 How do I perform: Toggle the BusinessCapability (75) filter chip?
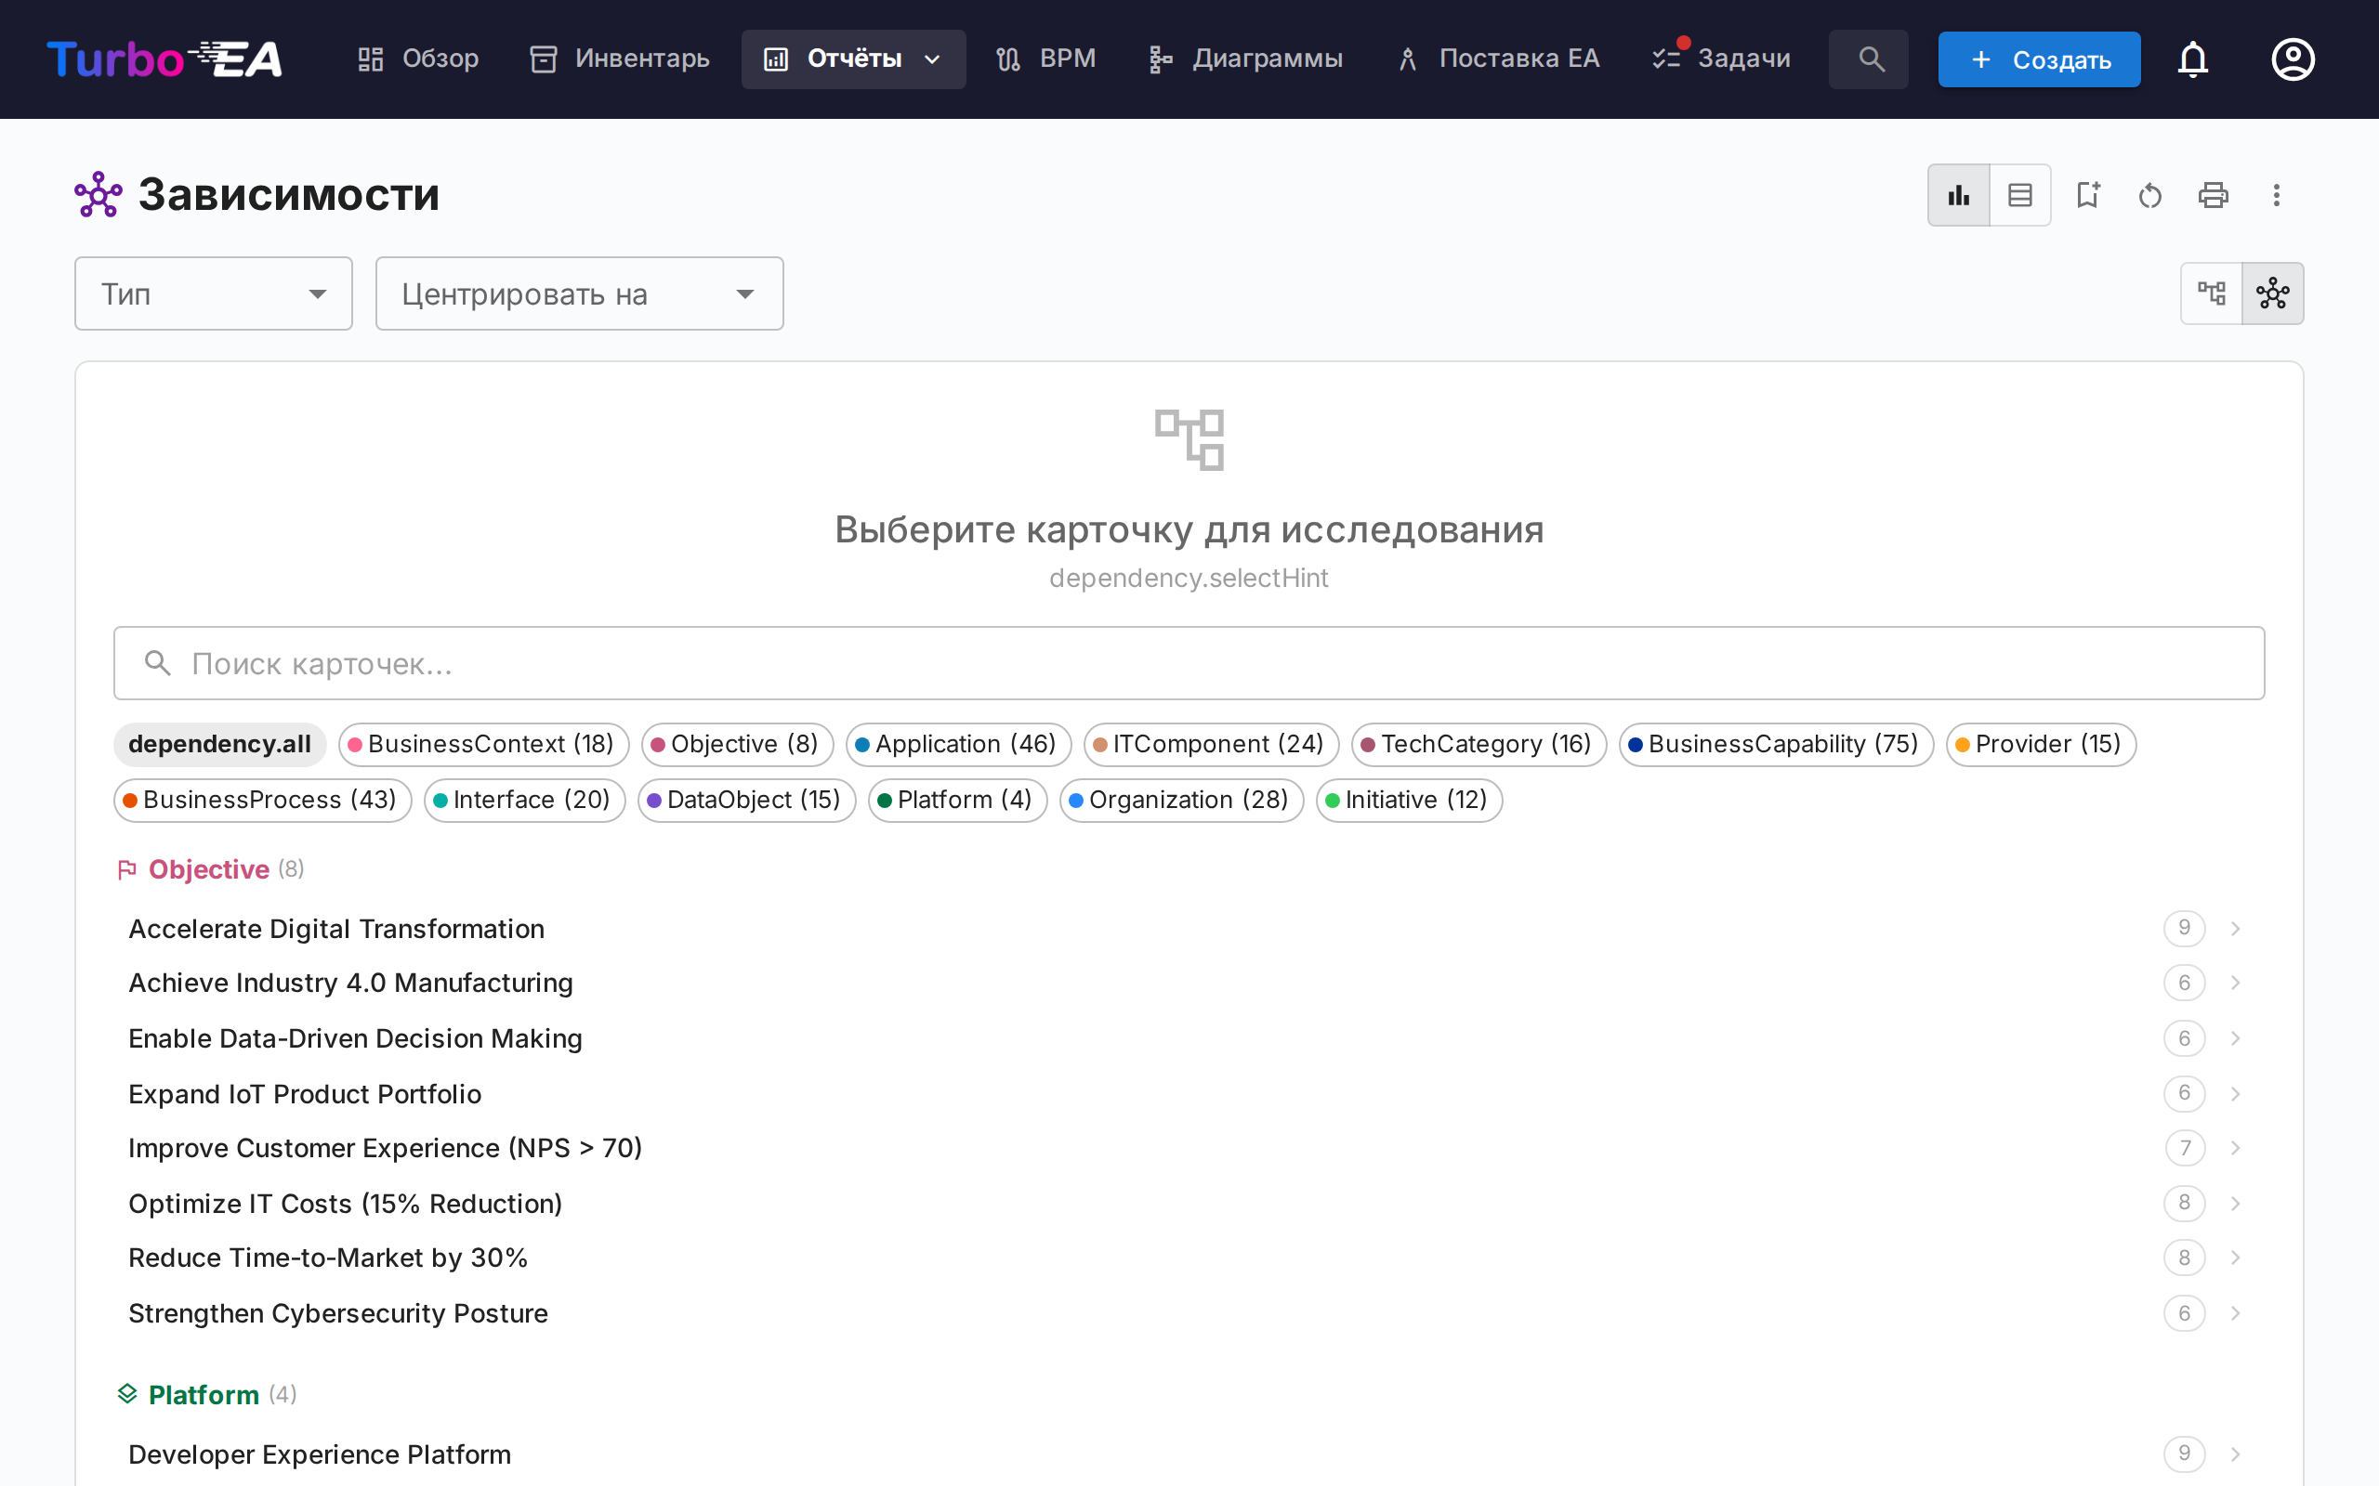(1775, 744)
